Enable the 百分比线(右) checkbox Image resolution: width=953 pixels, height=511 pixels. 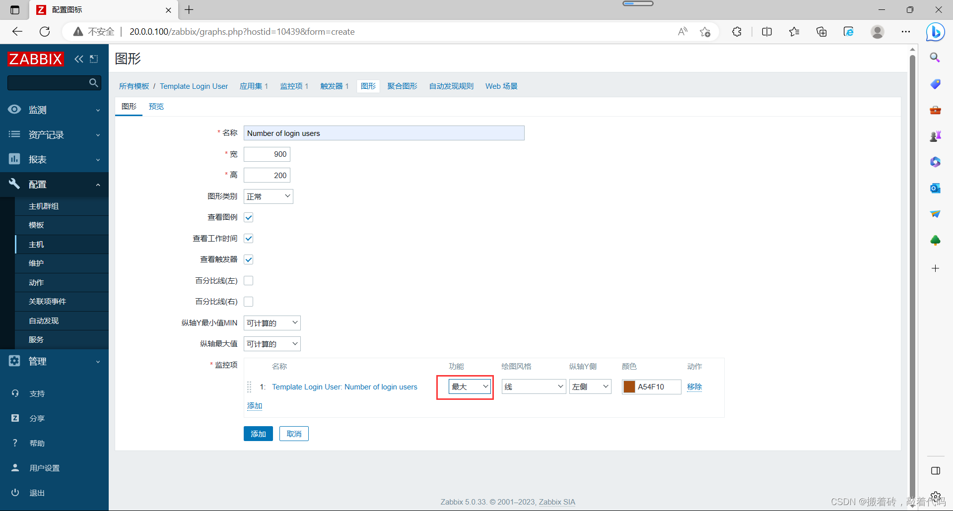click(x=249, y=302)
